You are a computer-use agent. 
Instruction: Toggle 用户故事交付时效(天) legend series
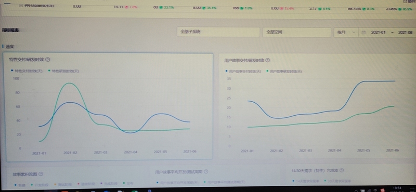click(243, 71)
